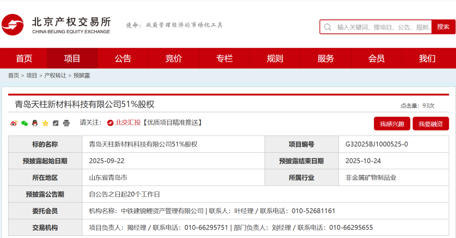456x238 pixels.
Task: Click the 交易机构 header cell
Action: [x=45, y=227]
